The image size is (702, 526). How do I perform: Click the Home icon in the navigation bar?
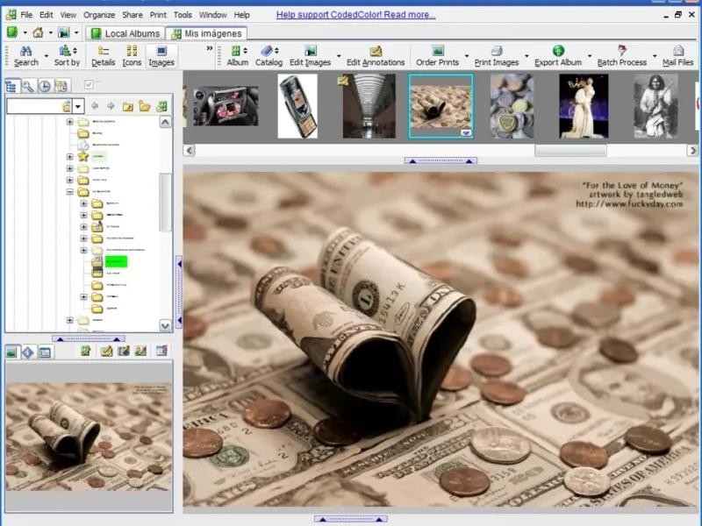coord(38,33)
